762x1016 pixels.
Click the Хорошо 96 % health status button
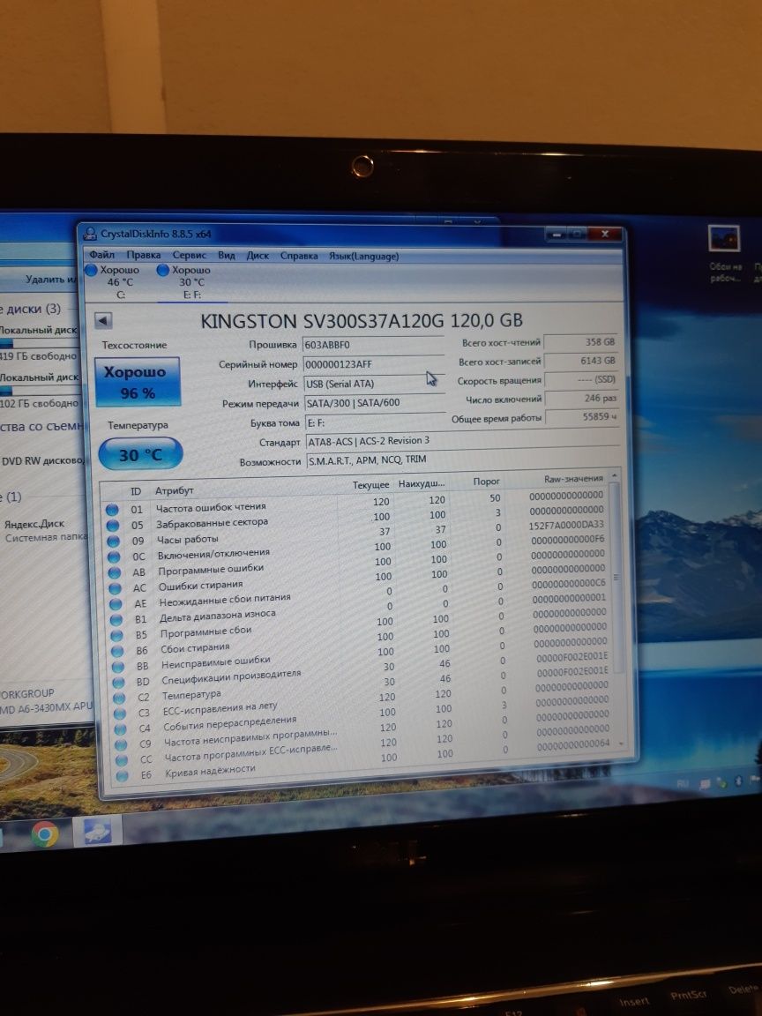pyautogui.click(x=138, y=382)
